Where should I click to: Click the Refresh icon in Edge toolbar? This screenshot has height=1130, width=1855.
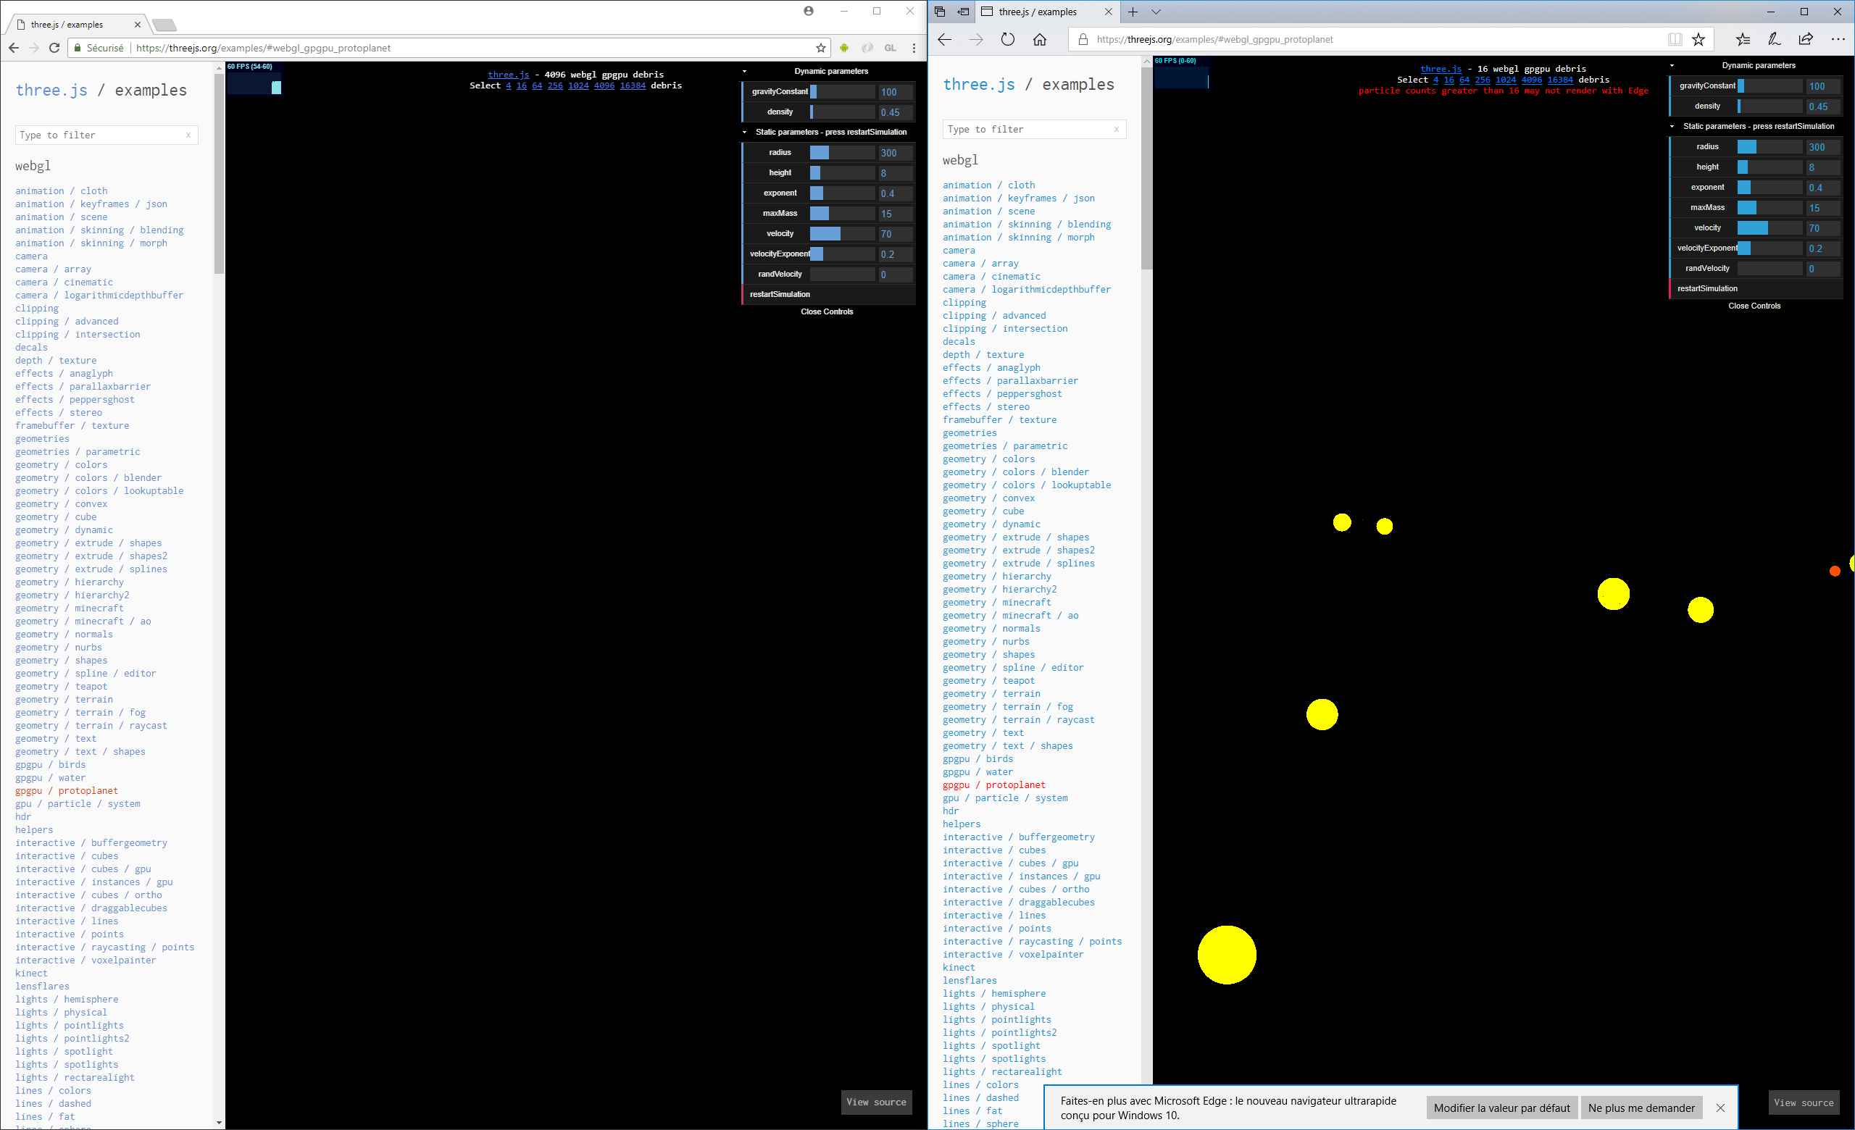click(x=1008, y=39)
